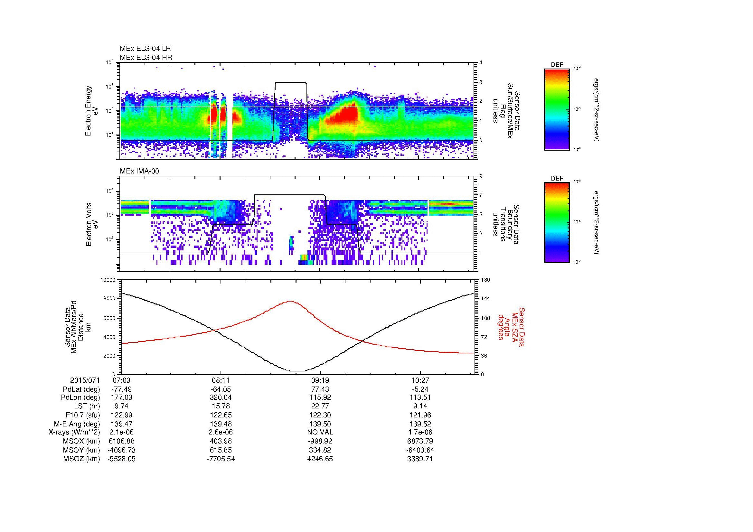Click the time tick label '08:11'
This screenshot has width=753, height=532.
pos(221,380)
